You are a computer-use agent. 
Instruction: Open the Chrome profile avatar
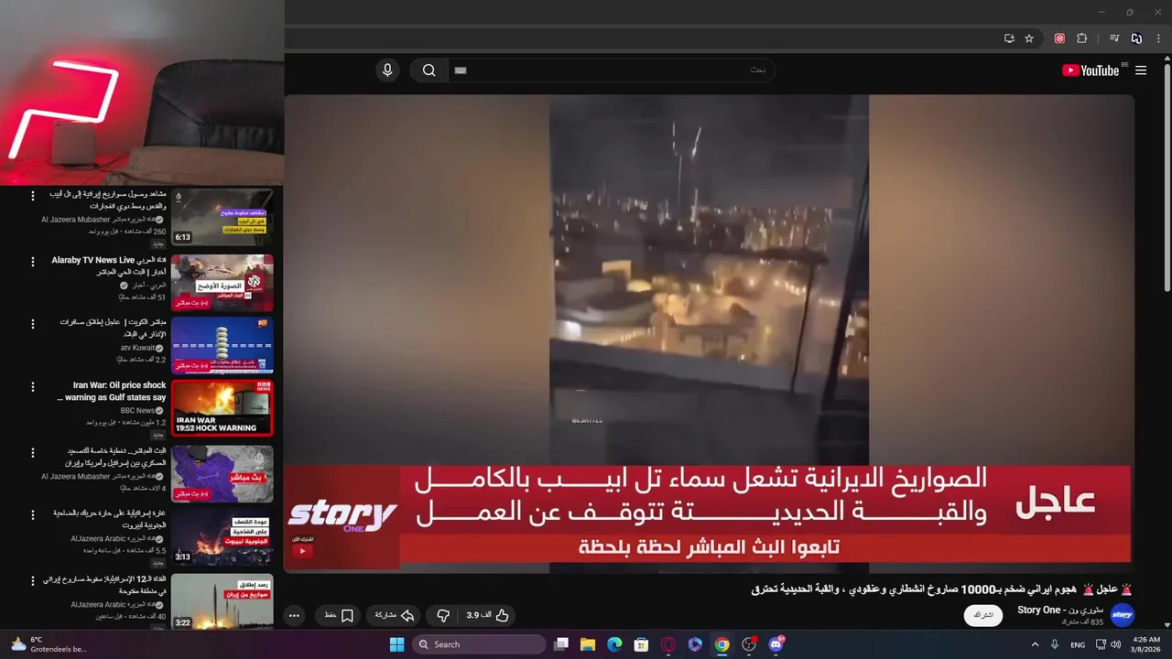click(1136, 38)
